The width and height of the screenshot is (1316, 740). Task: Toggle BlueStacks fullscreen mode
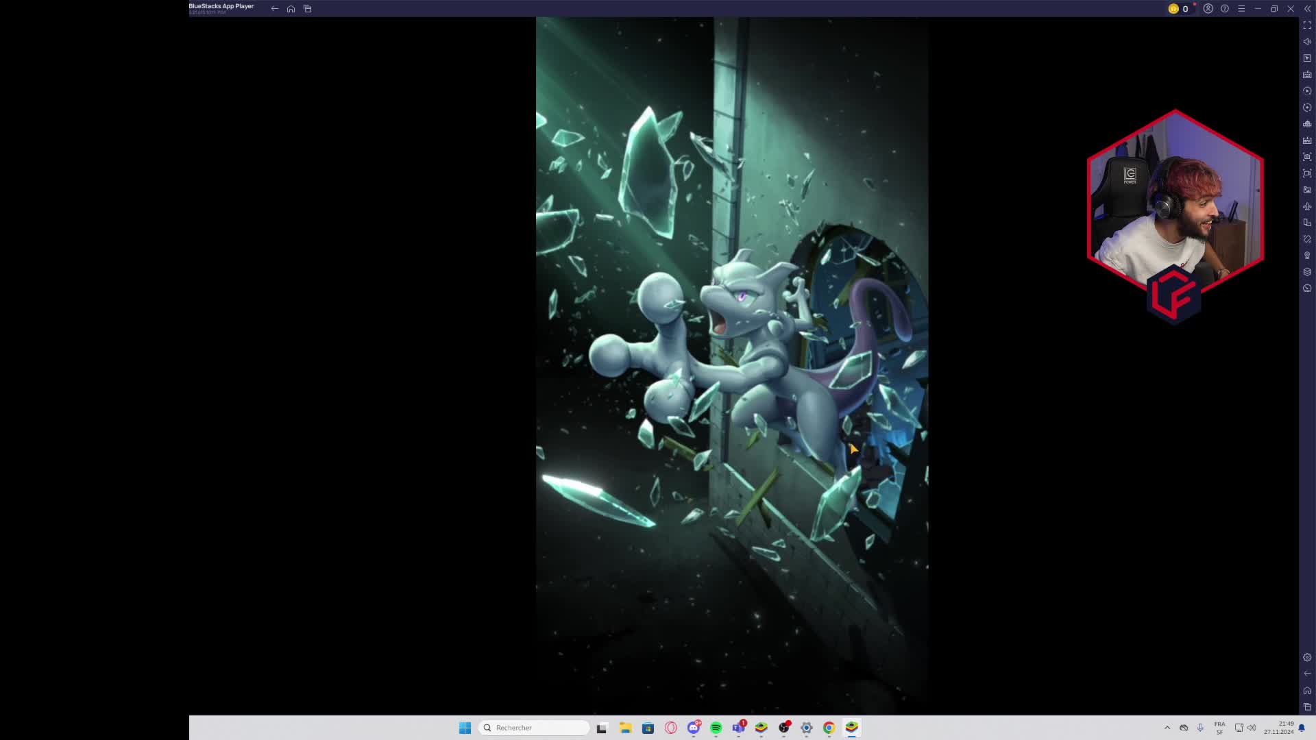pos(1307,25)
